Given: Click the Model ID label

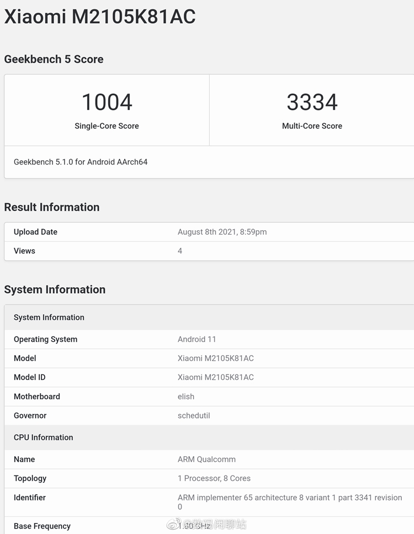Looking at the screenshot, I should point(30,377).
